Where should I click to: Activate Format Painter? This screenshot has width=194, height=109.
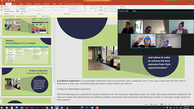coord(9,11)
